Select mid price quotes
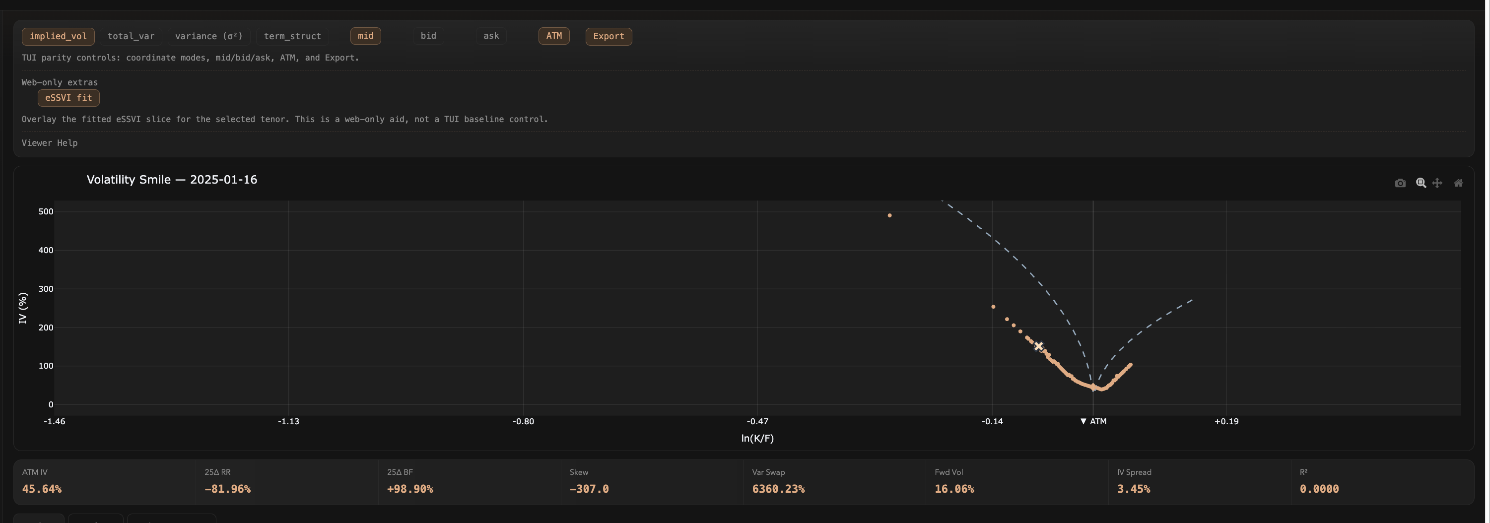The image size is (1490, 523). pyautogui.click(x=365, y=36)
